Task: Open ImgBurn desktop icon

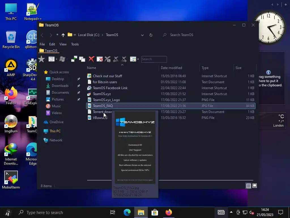Action: click(x=11, y=124)
